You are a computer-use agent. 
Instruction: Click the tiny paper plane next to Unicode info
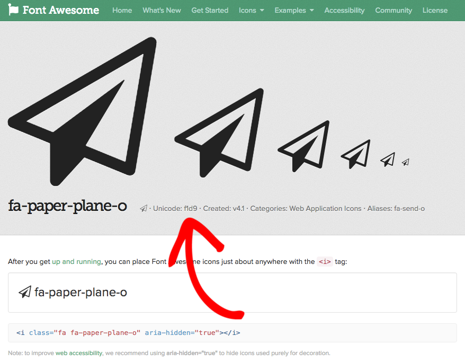(x=143, y=208)
